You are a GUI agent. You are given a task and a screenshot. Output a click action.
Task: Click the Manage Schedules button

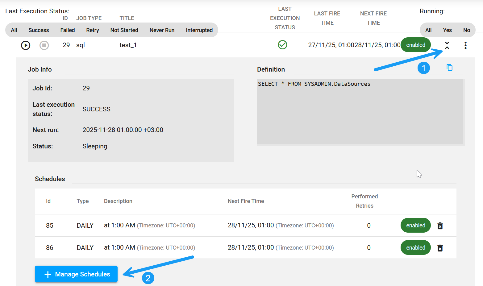[x=76, y=274]
